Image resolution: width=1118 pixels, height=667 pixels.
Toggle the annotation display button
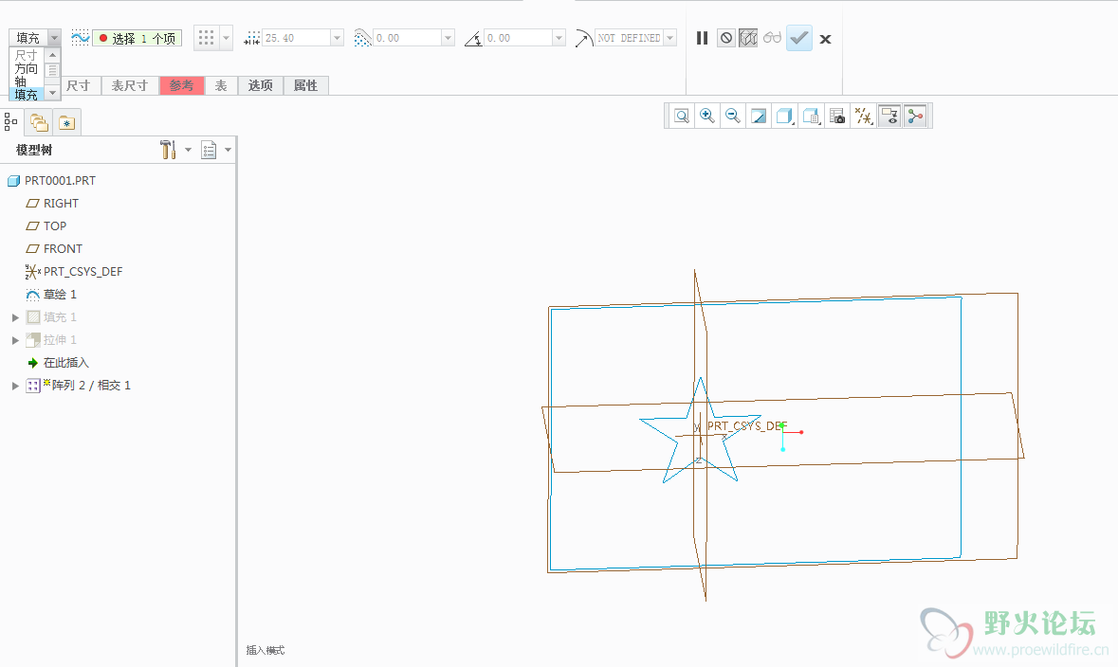click(x=889, y=116)
